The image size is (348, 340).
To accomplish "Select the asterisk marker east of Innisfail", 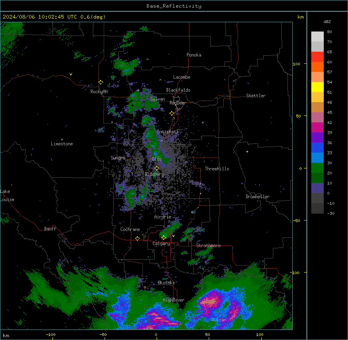I will coord(203,122).
